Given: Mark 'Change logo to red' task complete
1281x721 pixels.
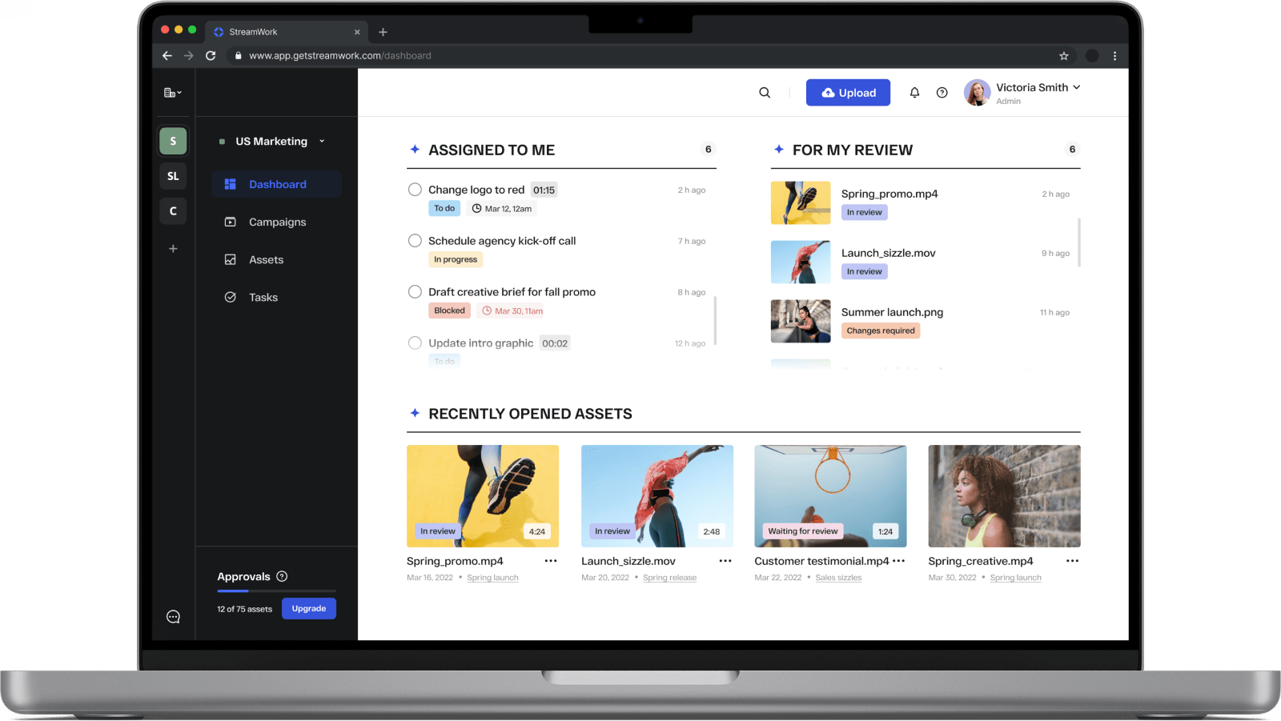Looking at the screenshot, I should pyautogui.click(x=415, y=190).
